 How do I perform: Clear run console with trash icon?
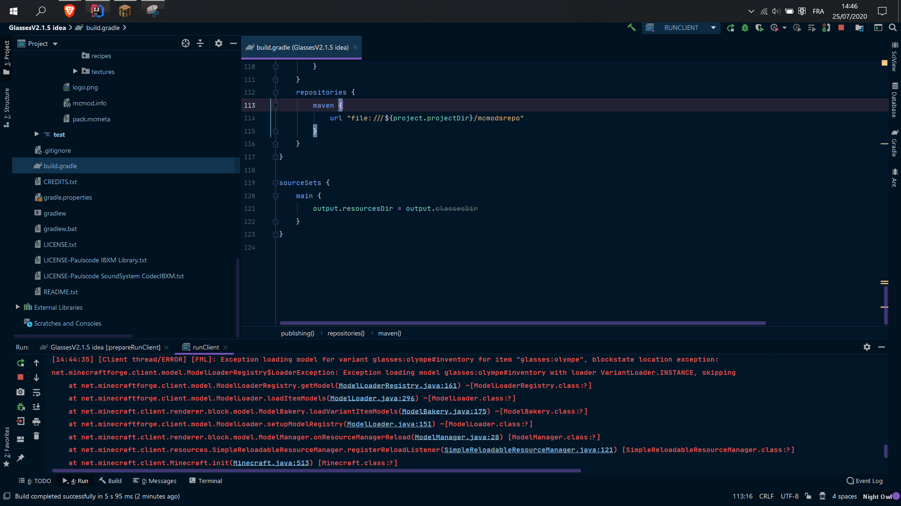(x=36, y=436)
